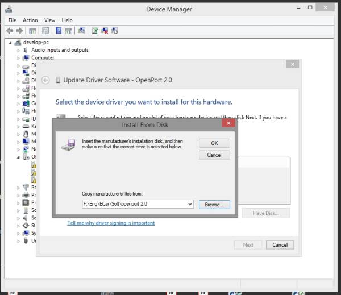Click Cancel in Install From Disk dialog
This screenshot has width=341, height=295.
pos(214,155)
